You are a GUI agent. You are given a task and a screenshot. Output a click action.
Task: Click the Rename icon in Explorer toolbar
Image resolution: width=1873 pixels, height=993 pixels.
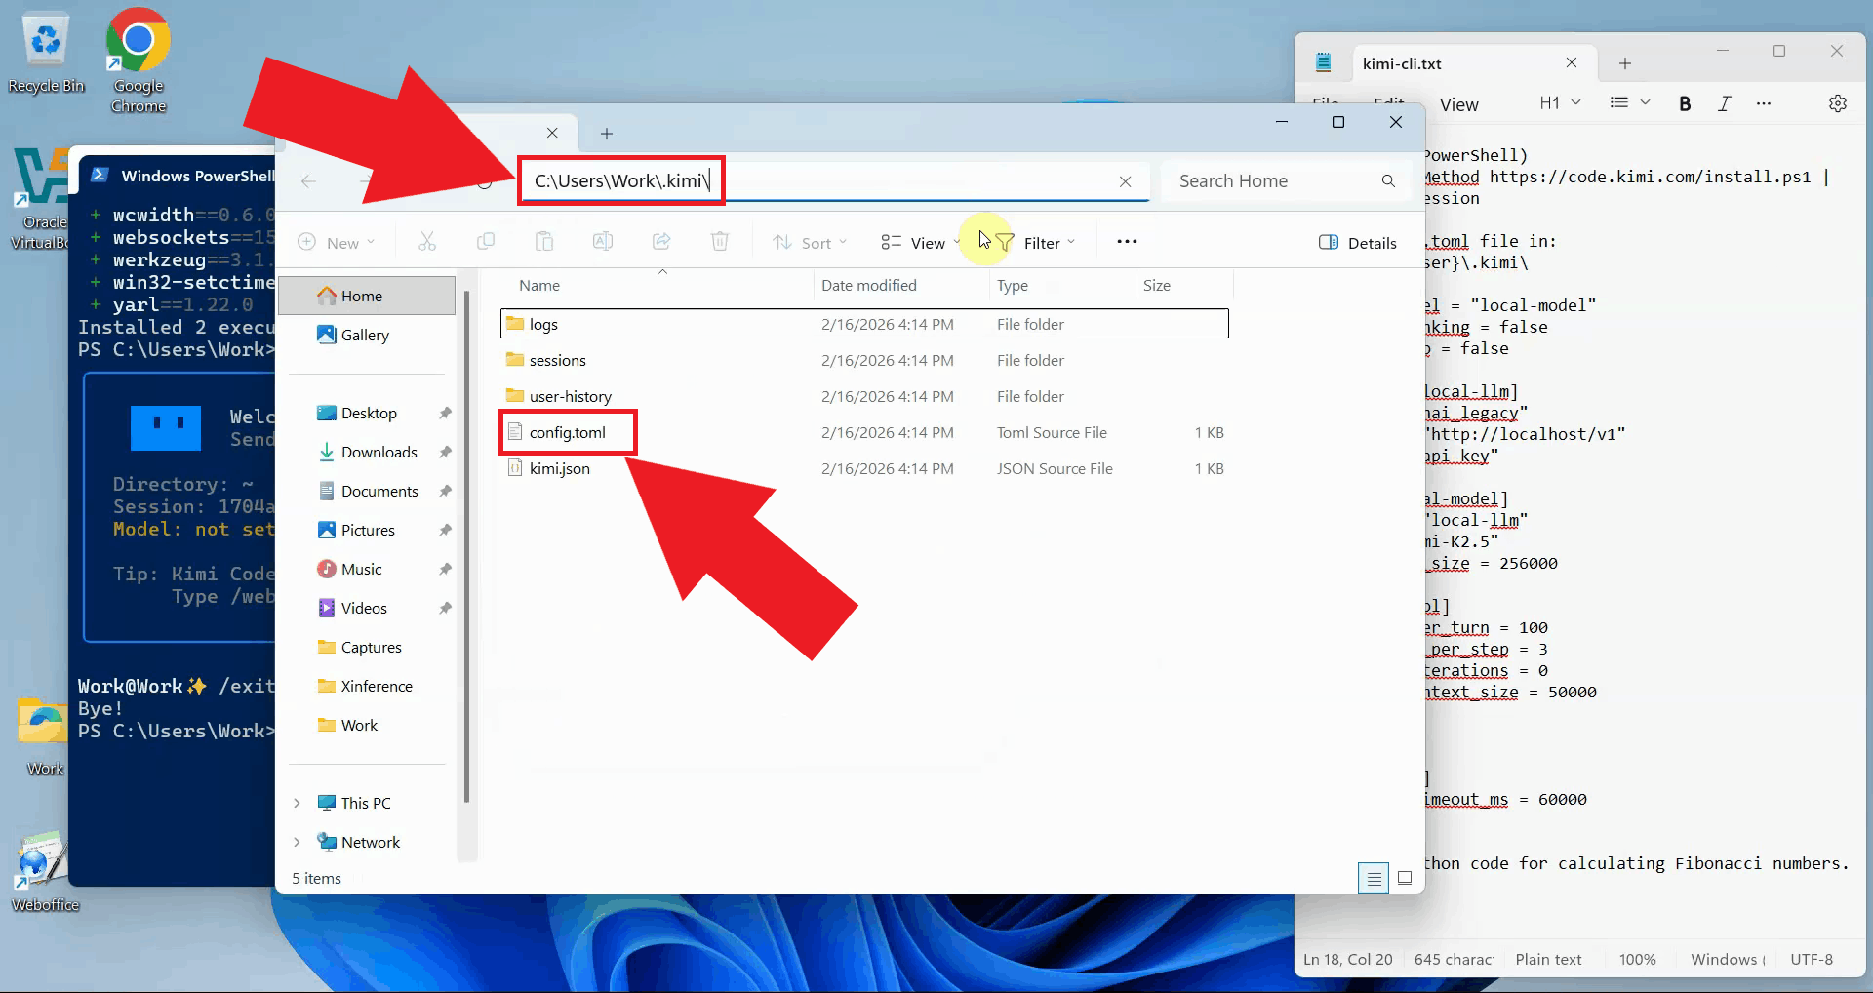tap(603, 242)
